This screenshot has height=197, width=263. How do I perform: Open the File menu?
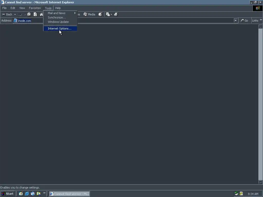(x=4, y=8)
